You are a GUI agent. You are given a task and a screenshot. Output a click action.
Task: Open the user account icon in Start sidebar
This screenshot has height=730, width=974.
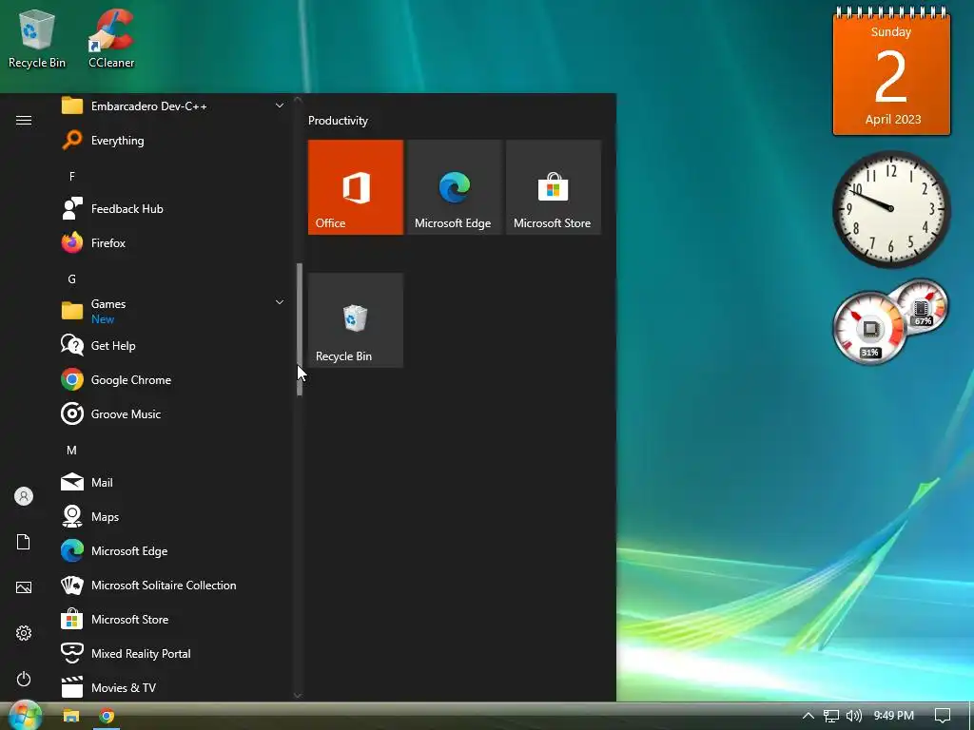coord(24,496)
